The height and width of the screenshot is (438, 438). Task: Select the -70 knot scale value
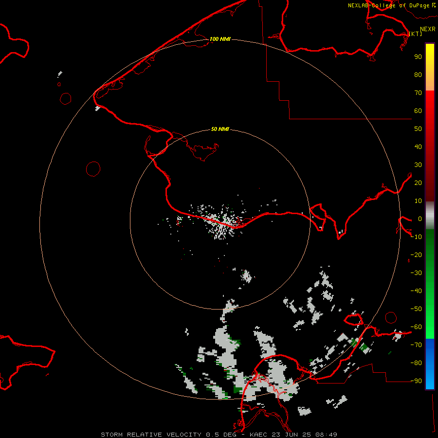pos(416,345)
